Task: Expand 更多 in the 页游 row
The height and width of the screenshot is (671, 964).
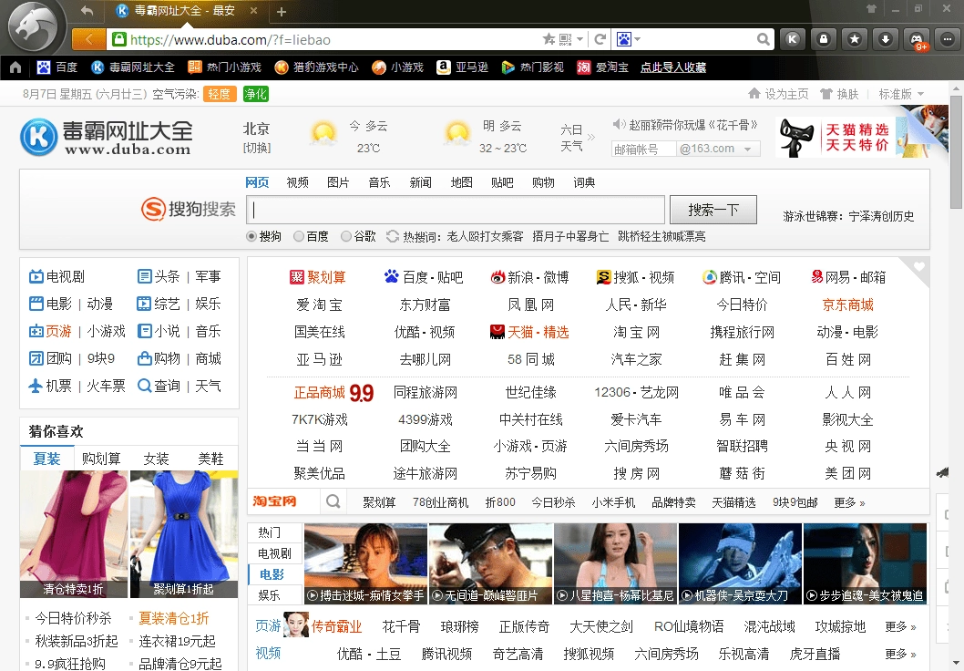Action: 901,626
